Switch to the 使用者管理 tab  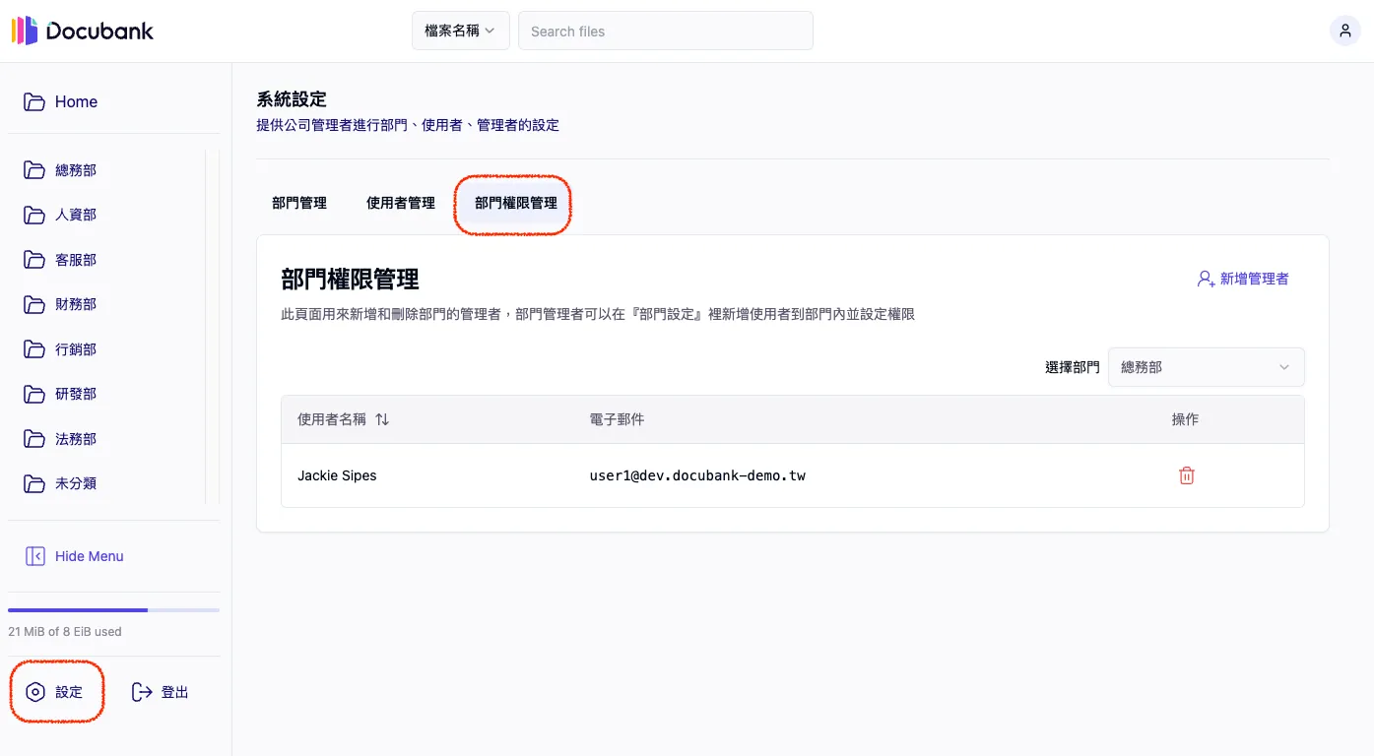[x=400, y=203]
